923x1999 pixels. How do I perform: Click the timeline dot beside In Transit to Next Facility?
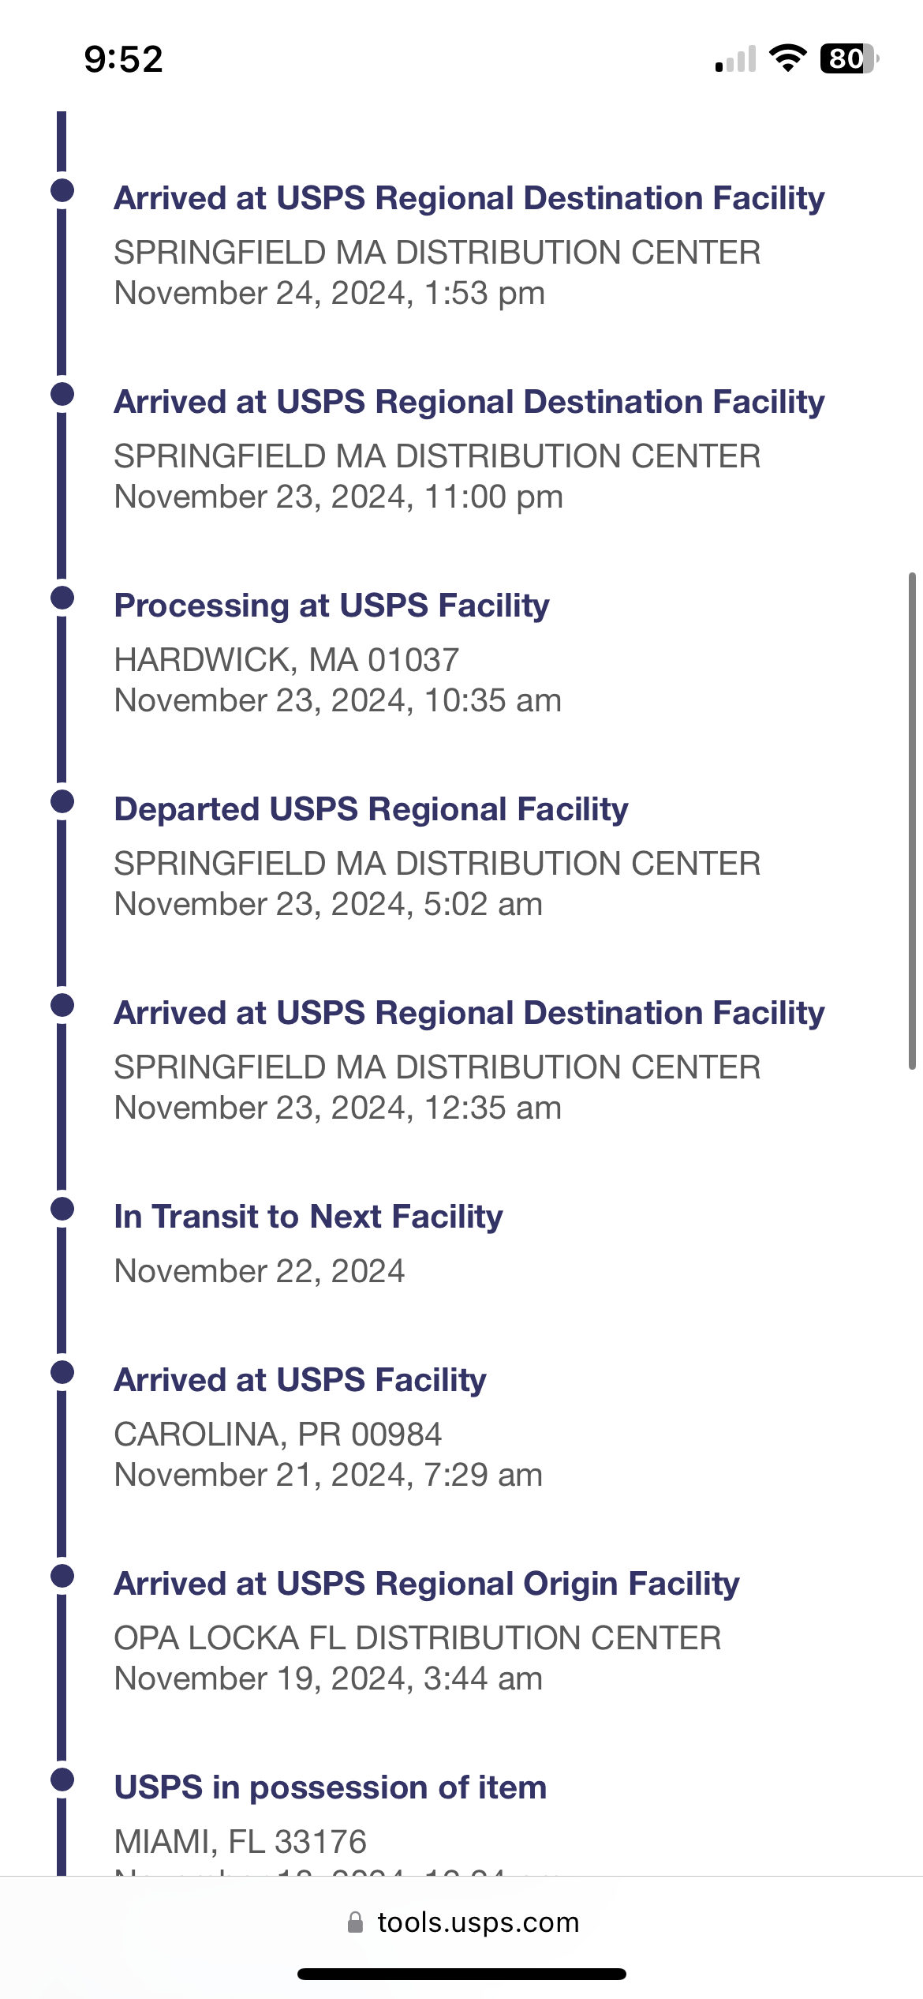(x=62, y=1209)
